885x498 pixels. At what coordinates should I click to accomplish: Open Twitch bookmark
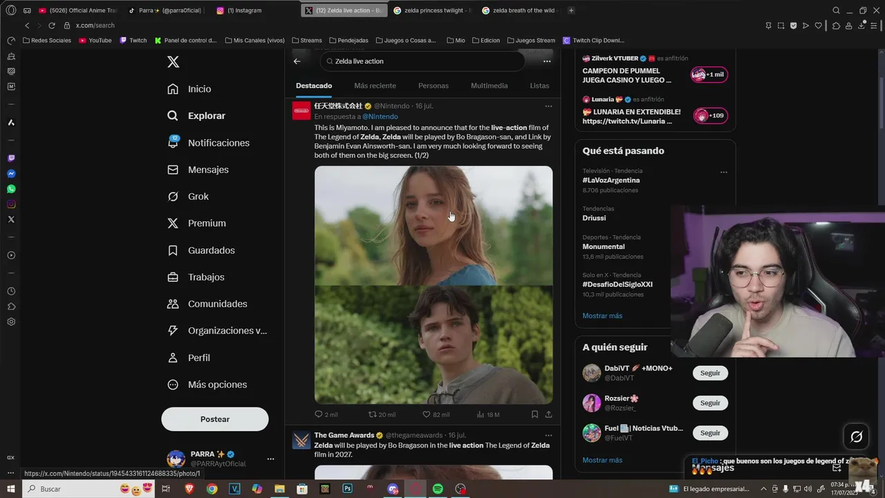(133, 40)
